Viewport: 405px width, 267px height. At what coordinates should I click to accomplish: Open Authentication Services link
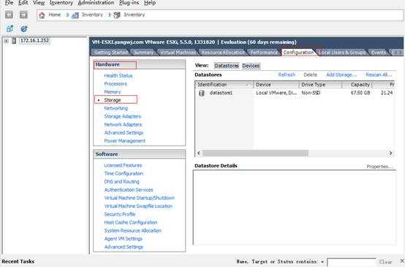[x=129, y=190]
